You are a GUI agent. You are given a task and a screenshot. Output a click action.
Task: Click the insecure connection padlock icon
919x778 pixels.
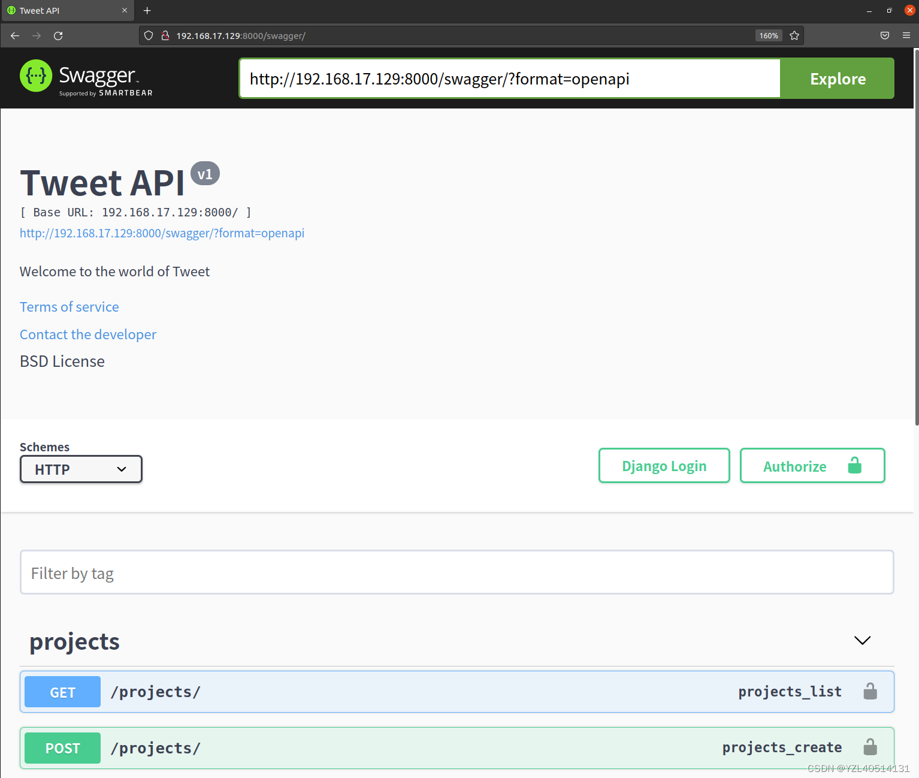click(x=165, y=36)
